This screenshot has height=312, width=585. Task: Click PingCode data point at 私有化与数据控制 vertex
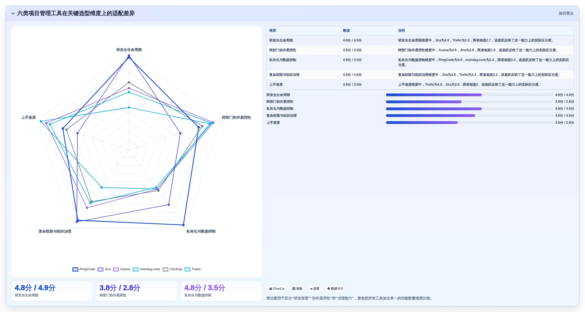click(x=183, y=225)
